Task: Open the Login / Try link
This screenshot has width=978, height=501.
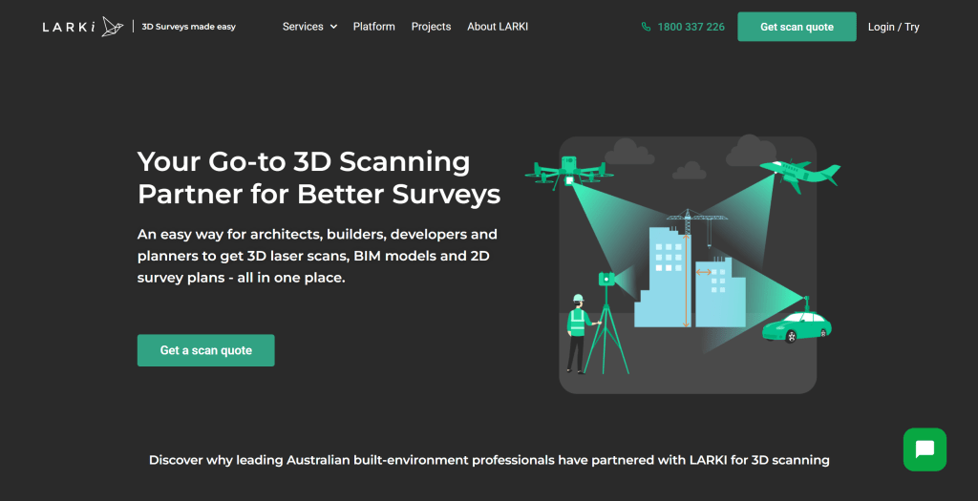Action: [893, 27]
